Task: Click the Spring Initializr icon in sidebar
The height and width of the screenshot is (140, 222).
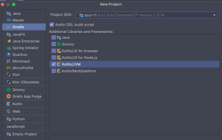Action: (9, 48)
